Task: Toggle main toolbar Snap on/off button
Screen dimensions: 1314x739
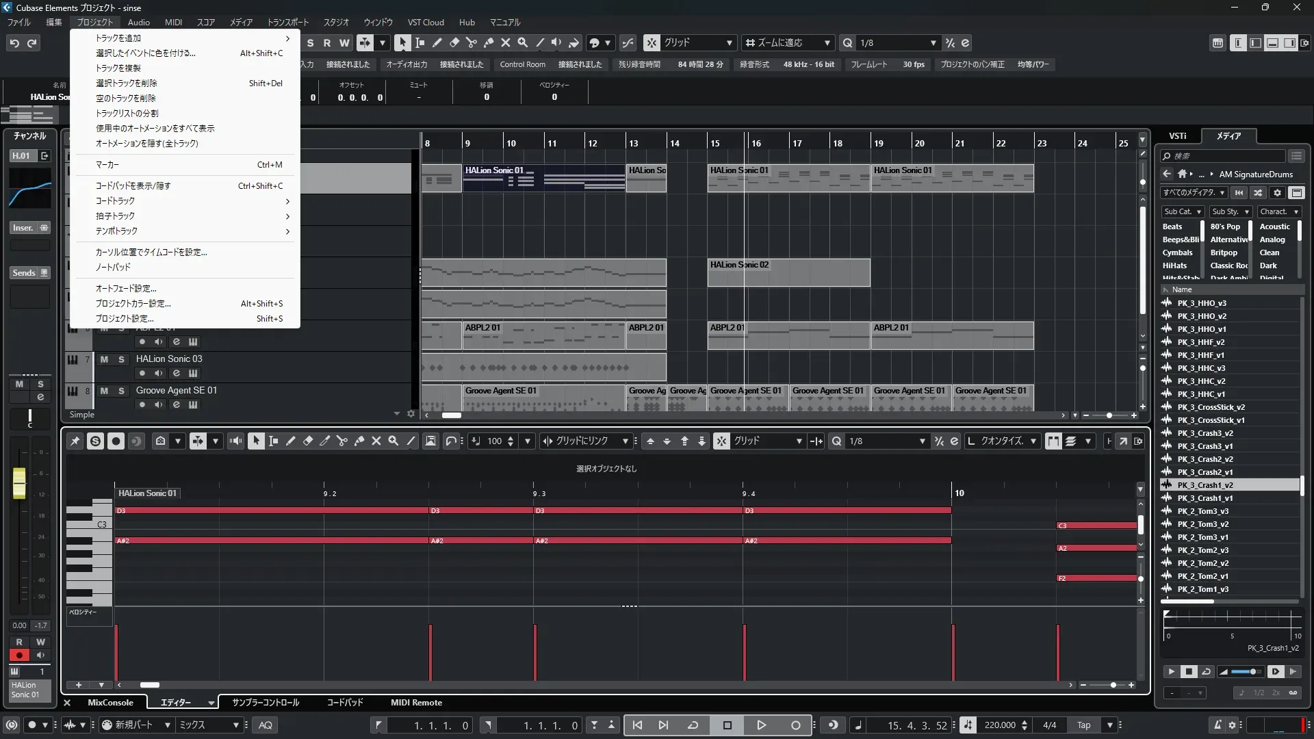Action: click(652, 42)
